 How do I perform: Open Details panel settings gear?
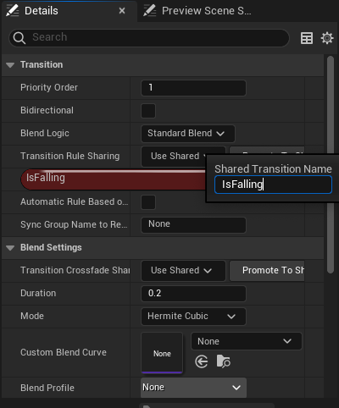(x=327, y=38)
